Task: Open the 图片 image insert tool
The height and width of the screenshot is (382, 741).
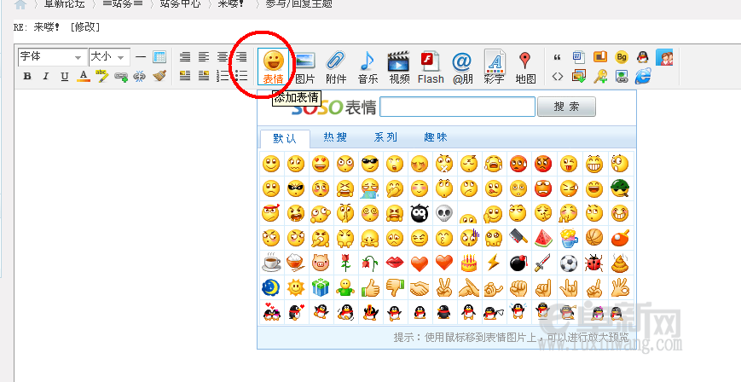Action: [x=304, y=67]
